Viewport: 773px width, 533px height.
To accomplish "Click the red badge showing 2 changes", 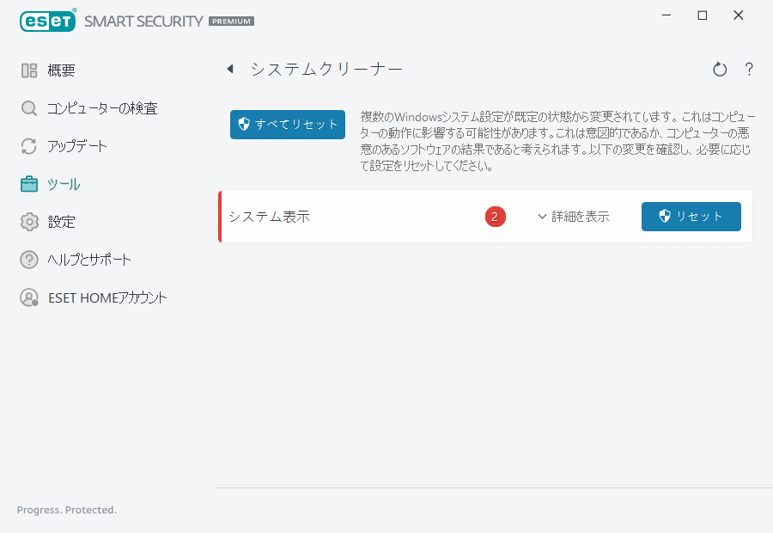I will pos(496,217).
